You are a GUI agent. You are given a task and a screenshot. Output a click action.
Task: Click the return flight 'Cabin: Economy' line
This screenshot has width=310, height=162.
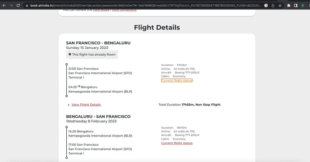(173, 139)
